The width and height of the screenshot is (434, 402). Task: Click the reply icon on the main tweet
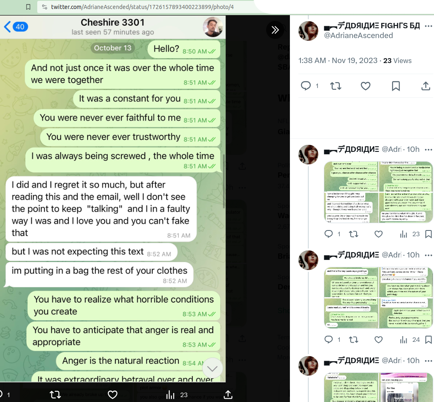pyautogui.click(x=306, y=86)
